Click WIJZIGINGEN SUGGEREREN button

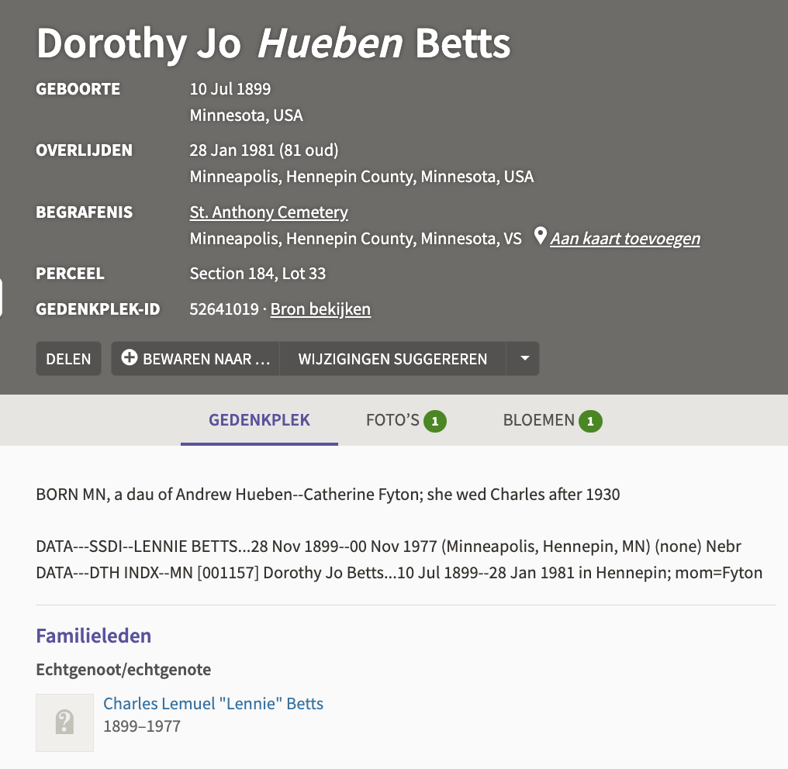point(392,359)
